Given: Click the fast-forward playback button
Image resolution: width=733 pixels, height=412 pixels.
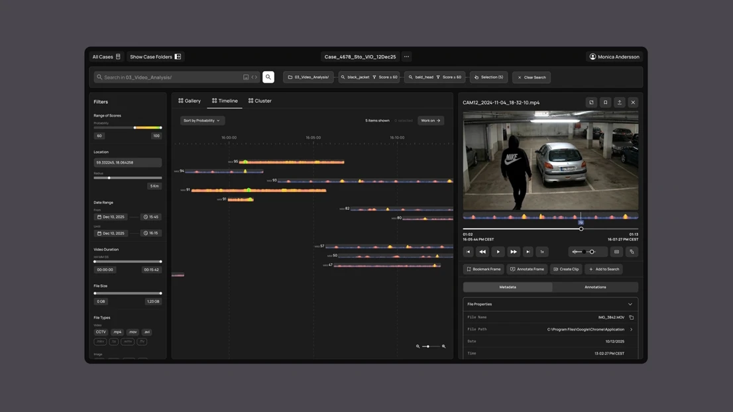Looking at the screenshot, I should coord(514,252).
